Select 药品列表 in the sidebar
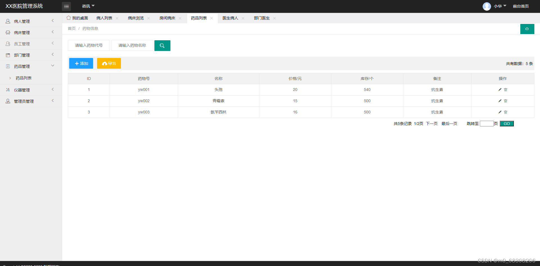540x266 pixels. pos(24,78)
